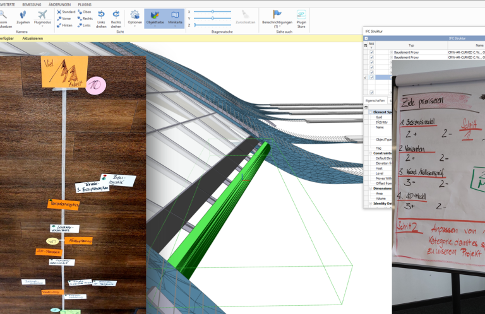Click the Akt column header
Screen dimensions: 485x314
(371, 45)
